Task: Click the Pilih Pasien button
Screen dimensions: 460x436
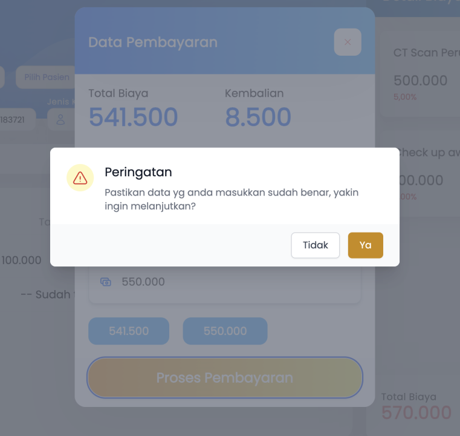Action: [x=46, y=78]
